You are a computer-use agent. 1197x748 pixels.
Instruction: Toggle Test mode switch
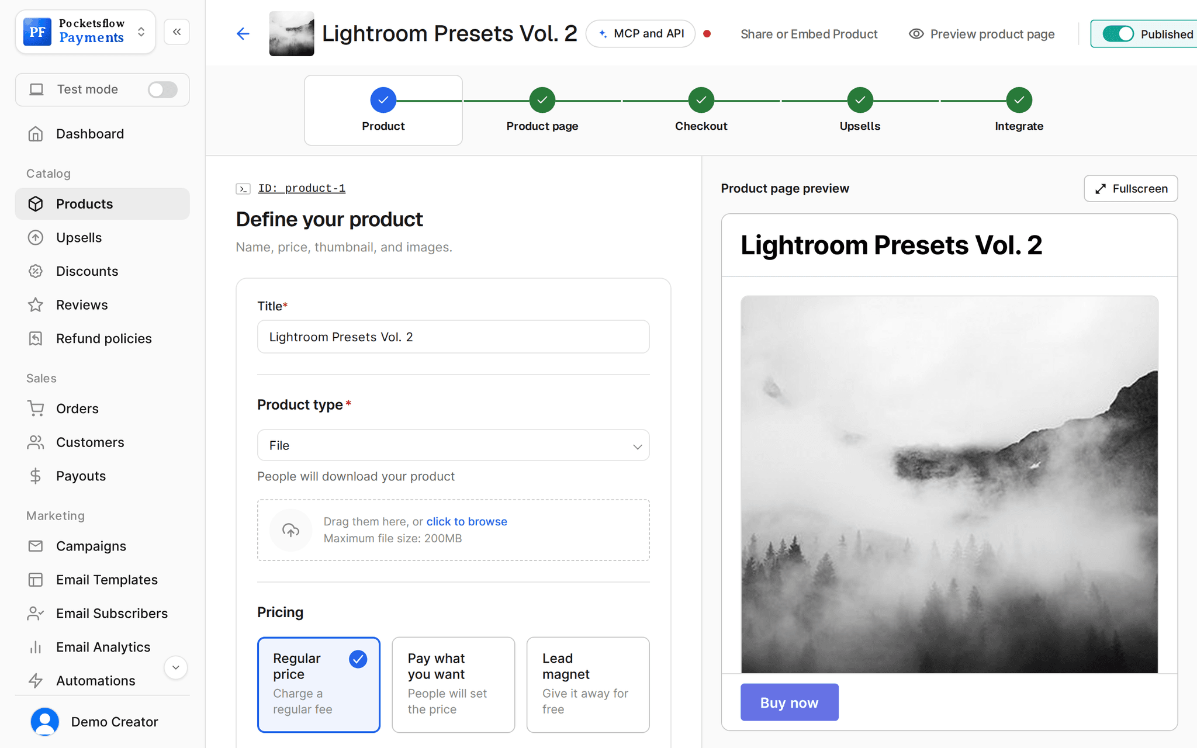[162, 89]
